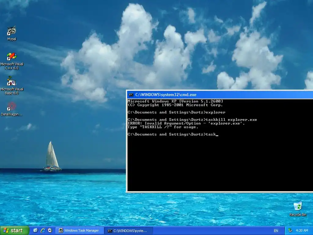Click the EN language bar indicator
313x235 pixels.
276,231
